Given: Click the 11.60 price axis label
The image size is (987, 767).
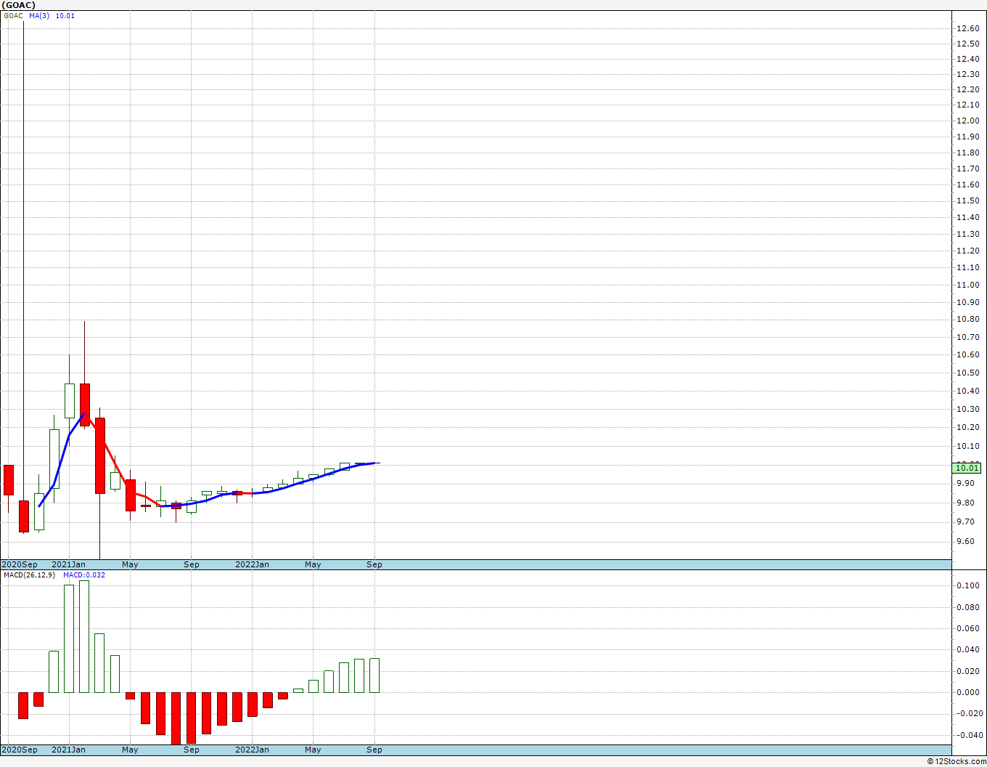Looking at the screenshot, I should pos(967,184).
